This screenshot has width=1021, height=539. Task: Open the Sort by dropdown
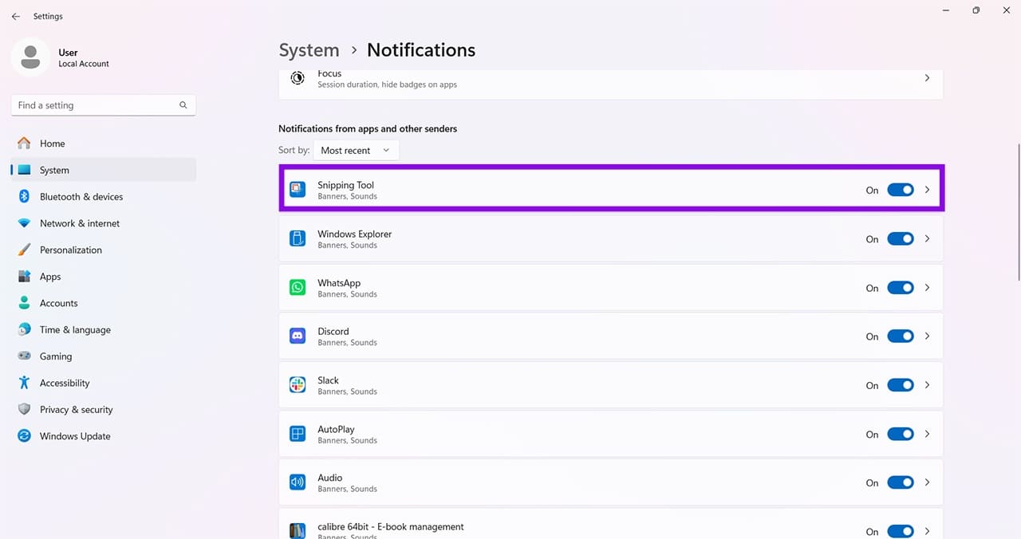pos(356,150)
